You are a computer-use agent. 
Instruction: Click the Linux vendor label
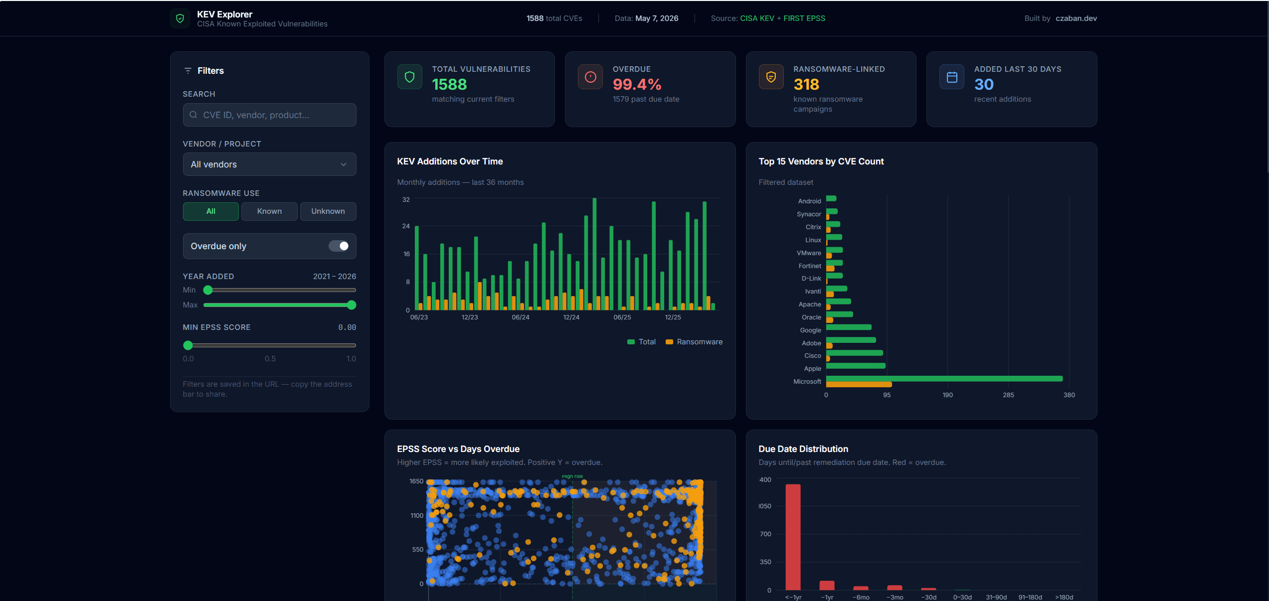pos(813,240)
